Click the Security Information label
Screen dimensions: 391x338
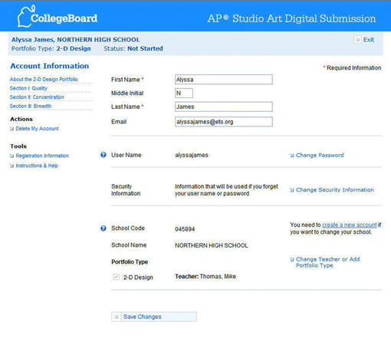point(126,190)
